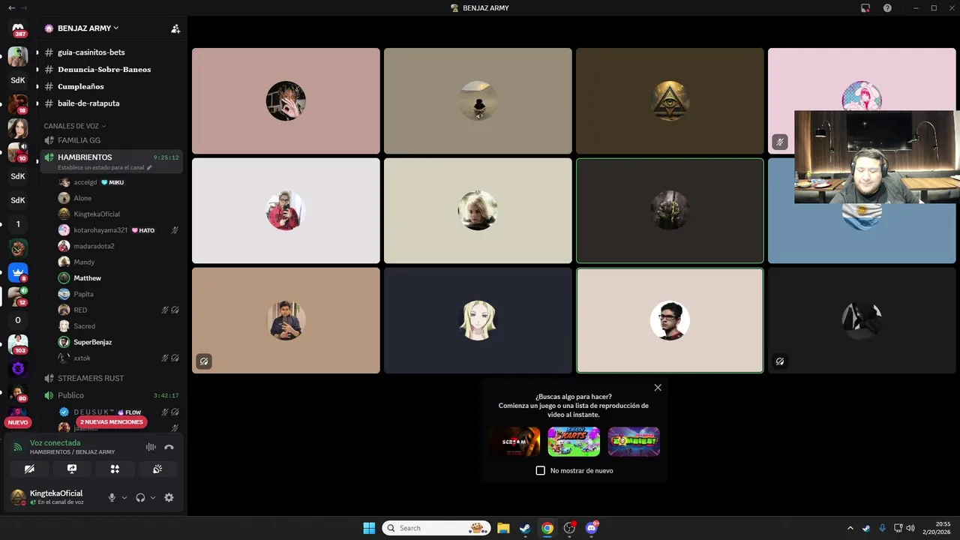The width and height of the screenshot is (960, 540).
Task: Open the Windows Start menu
Action: coord(369,528)
